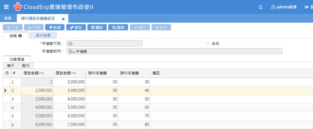Click the 匯款金額<= column header
The height and width of the screenshot is (129, 313).
point(70,73)
